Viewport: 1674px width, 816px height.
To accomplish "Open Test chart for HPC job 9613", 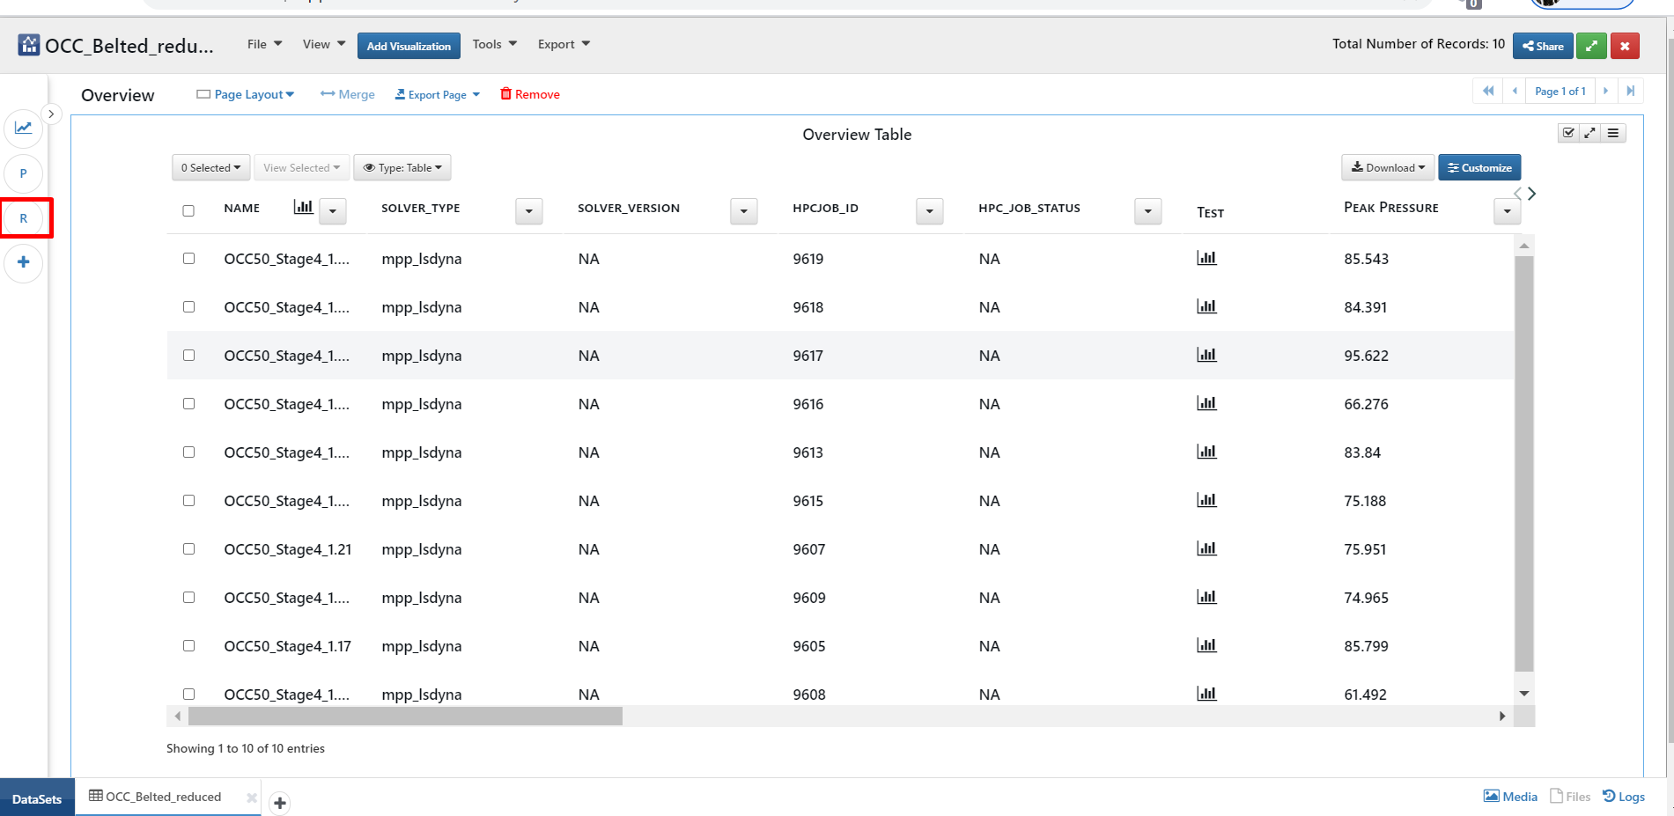I will pos(1206,452).
